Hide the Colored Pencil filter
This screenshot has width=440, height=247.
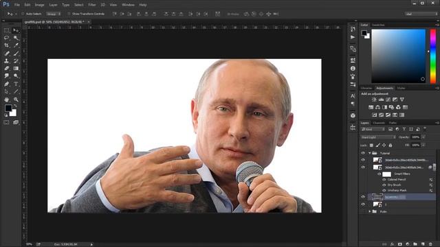[x=384, y=180]
